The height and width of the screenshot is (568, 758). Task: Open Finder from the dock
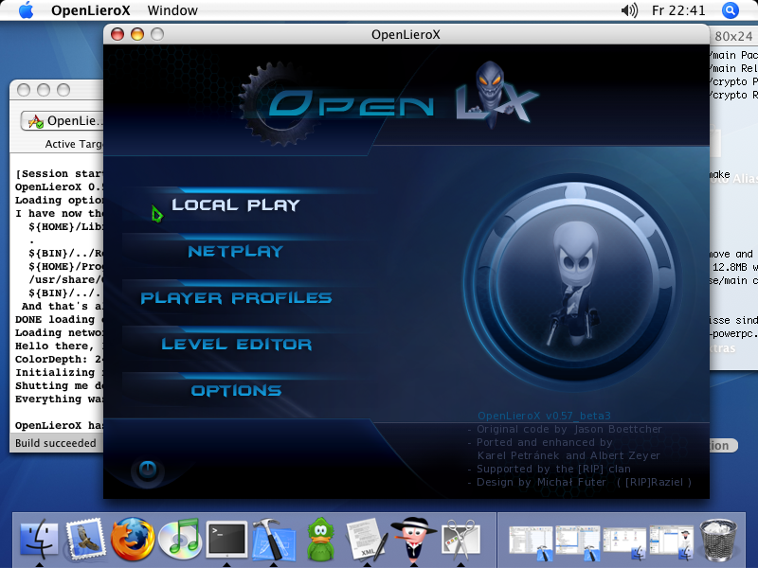tap(39, 540)
